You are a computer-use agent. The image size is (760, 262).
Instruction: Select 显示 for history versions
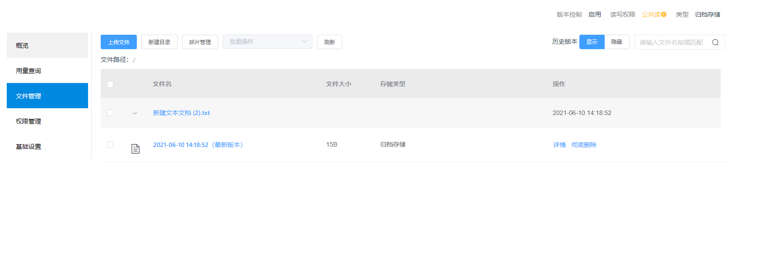[x=592, y=42]
